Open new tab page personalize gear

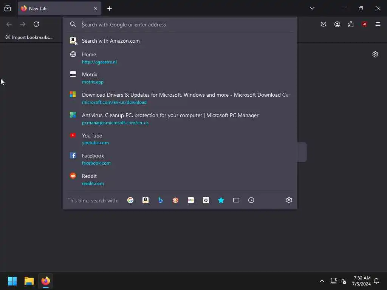click(x=375, y=54)
